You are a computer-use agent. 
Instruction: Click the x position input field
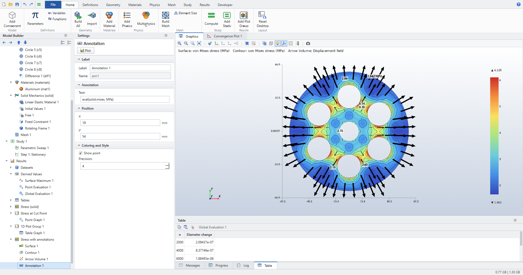(120, 123)
